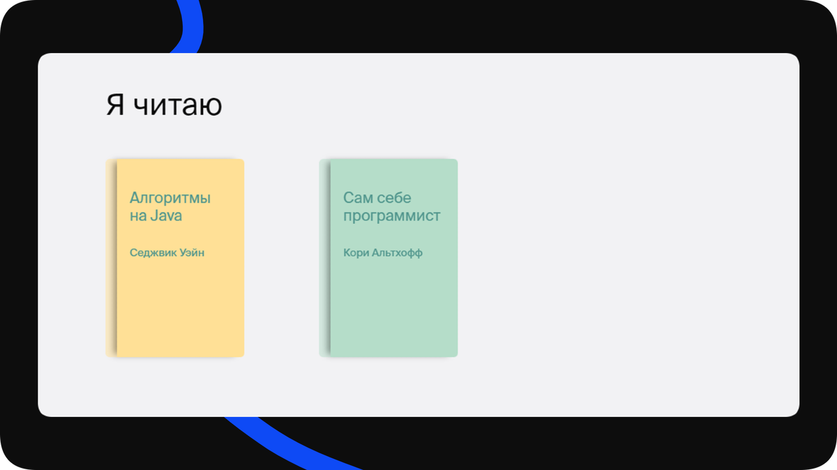Image resolution: width=837 pixels, height=470 pixels.
Task: Click the spine of the yellow book cover
Action: pyautogui.click(x=110, y=258)
